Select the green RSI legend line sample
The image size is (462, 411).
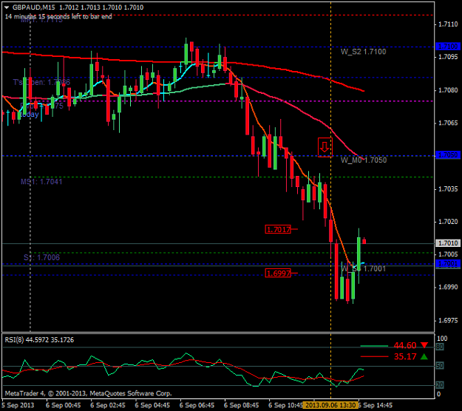coord(374,346)
